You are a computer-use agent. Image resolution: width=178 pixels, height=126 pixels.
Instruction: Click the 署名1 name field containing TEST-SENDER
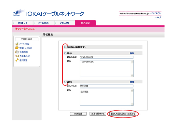click(107, 57)
